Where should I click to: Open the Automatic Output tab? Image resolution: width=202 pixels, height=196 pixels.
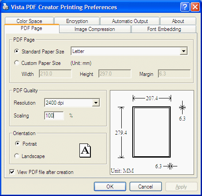(x=130, y=21)
